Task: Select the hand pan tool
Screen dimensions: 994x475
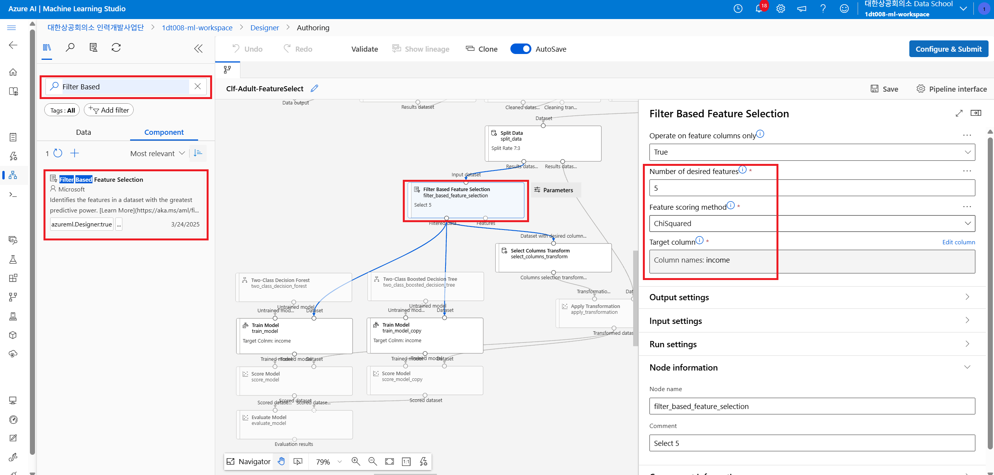Action: tap(281, 461)
